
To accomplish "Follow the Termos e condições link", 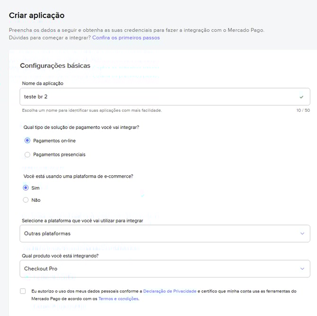I will (x=118, y=299).
